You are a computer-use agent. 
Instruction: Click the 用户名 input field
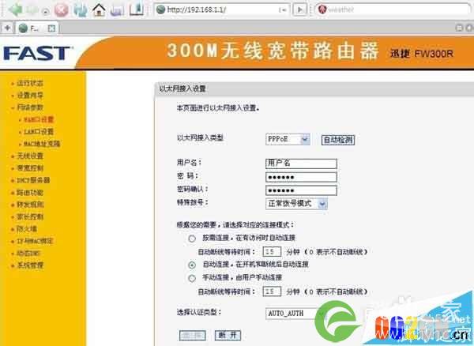(301, 164)
